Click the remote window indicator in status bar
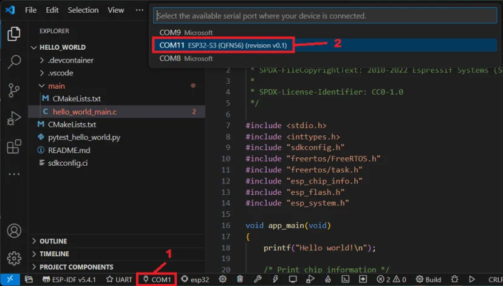The height and width of the screenshot is (286, 503). (x=10, y=279)
